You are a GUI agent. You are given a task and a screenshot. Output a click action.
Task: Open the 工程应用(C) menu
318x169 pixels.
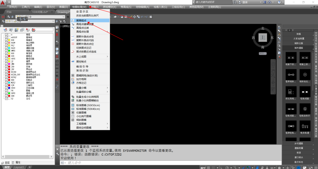click(x=178, y=7)
